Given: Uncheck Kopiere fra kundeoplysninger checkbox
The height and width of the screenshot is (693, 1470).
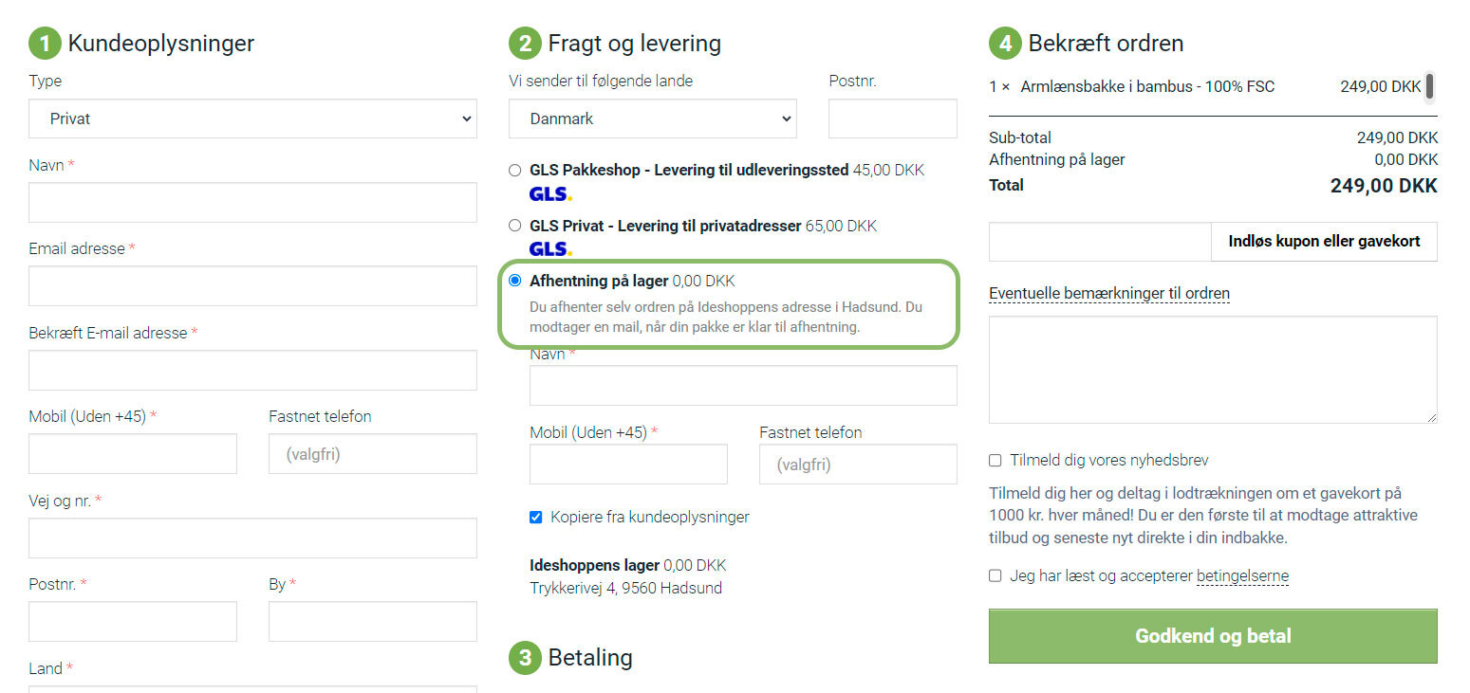Looking at the screenshot, I should pyautogui.click(x=536, y=518).
